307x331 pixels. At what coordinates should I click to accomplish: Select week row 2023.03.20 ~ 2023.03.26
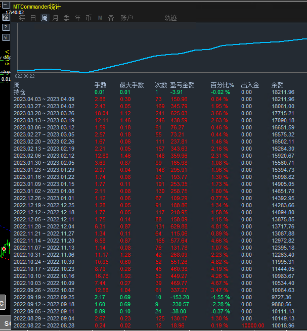click(154, 113)
